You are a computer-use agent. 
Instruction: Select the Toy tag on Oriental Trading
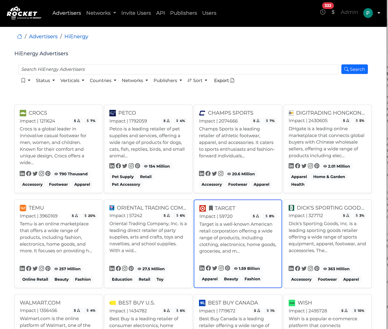[x=160, y=279]
